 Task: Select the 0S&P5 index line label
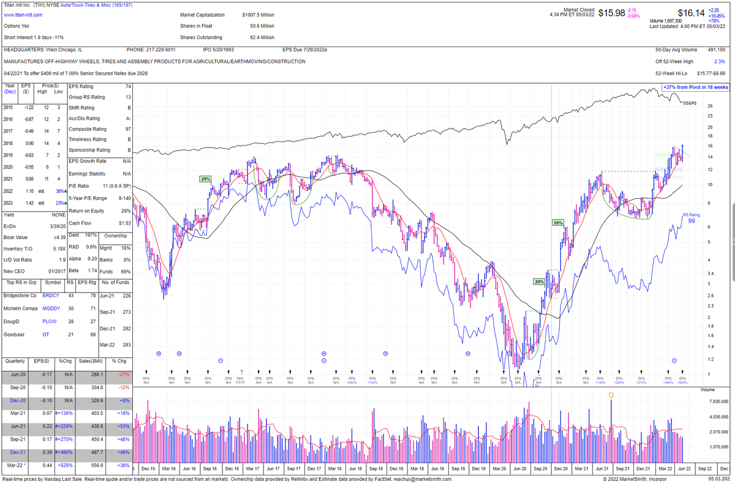690,103
